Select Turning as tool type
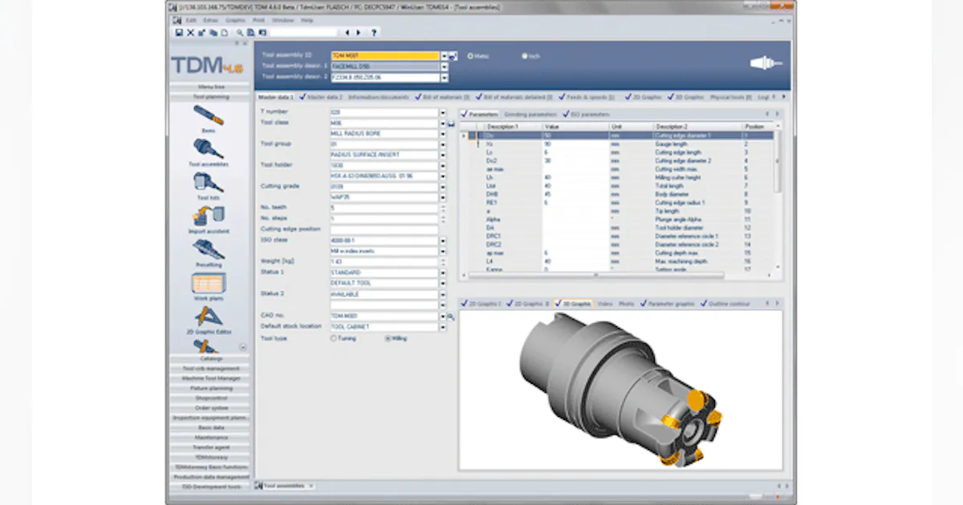The width and height of the screenshot is (963, 505). [x=333, y=338]
